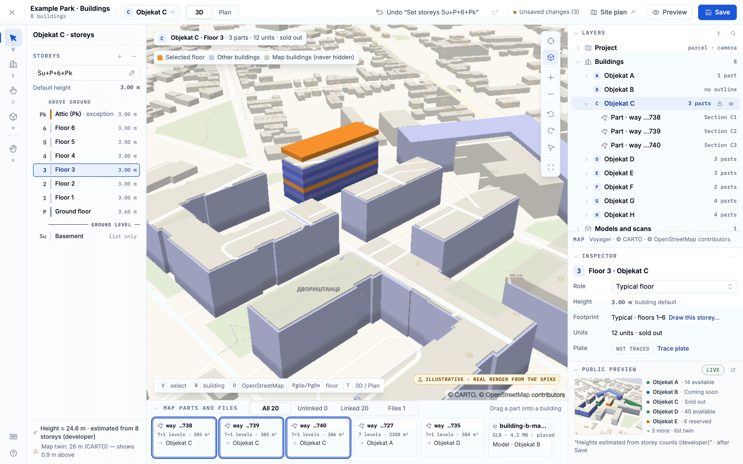Toggle the 3D cube view icon on map

551,57
